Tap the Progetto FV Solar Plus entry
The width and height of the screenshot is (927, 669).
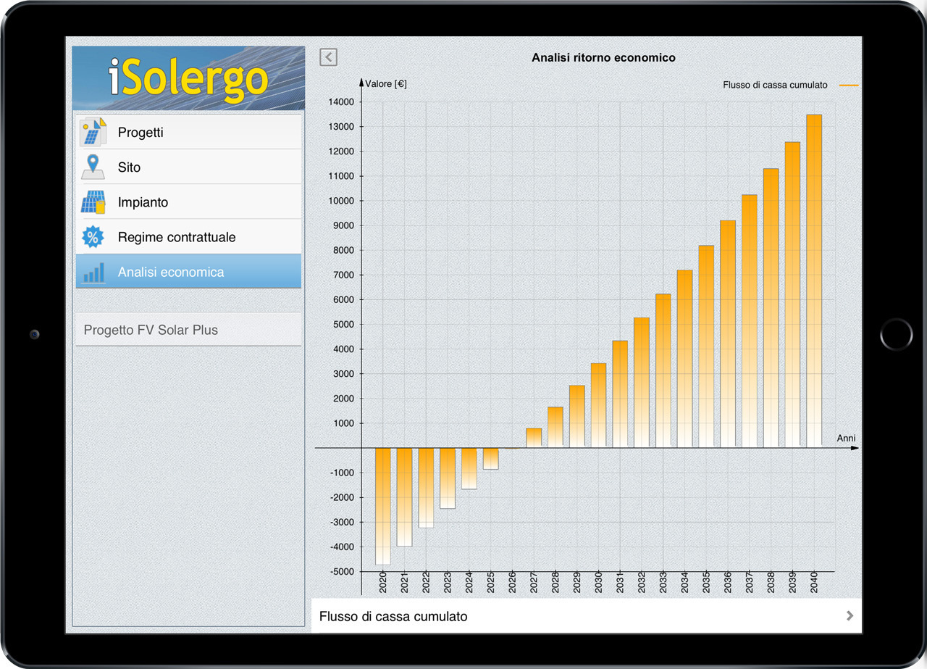tap(188, 330)
